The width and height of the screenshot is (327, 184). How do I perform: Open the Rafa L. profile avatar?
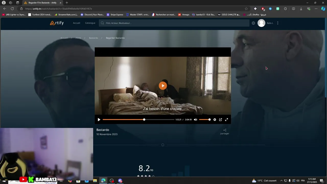[x=261, y=23]
